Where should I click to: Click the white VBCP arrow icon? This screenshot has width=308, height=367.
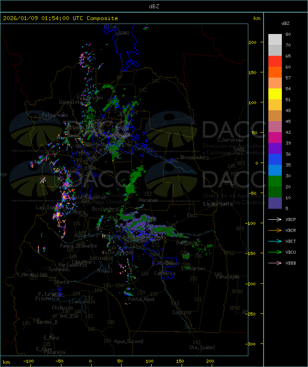275,220
